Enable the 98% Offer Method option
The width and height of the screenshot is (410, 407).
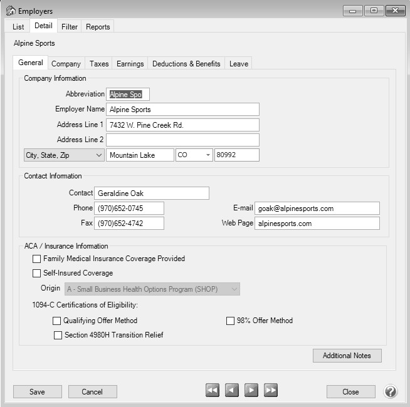pyautogui.click(x=230, y=321)
